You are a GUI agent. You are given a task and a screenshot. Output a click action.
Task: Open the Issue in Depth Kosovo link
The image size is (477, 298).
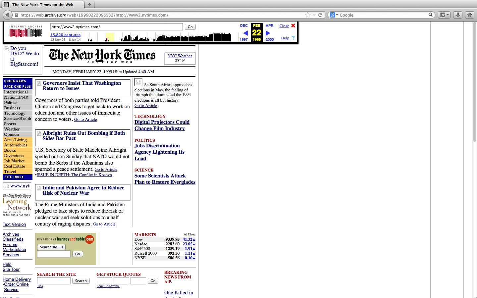74,175
